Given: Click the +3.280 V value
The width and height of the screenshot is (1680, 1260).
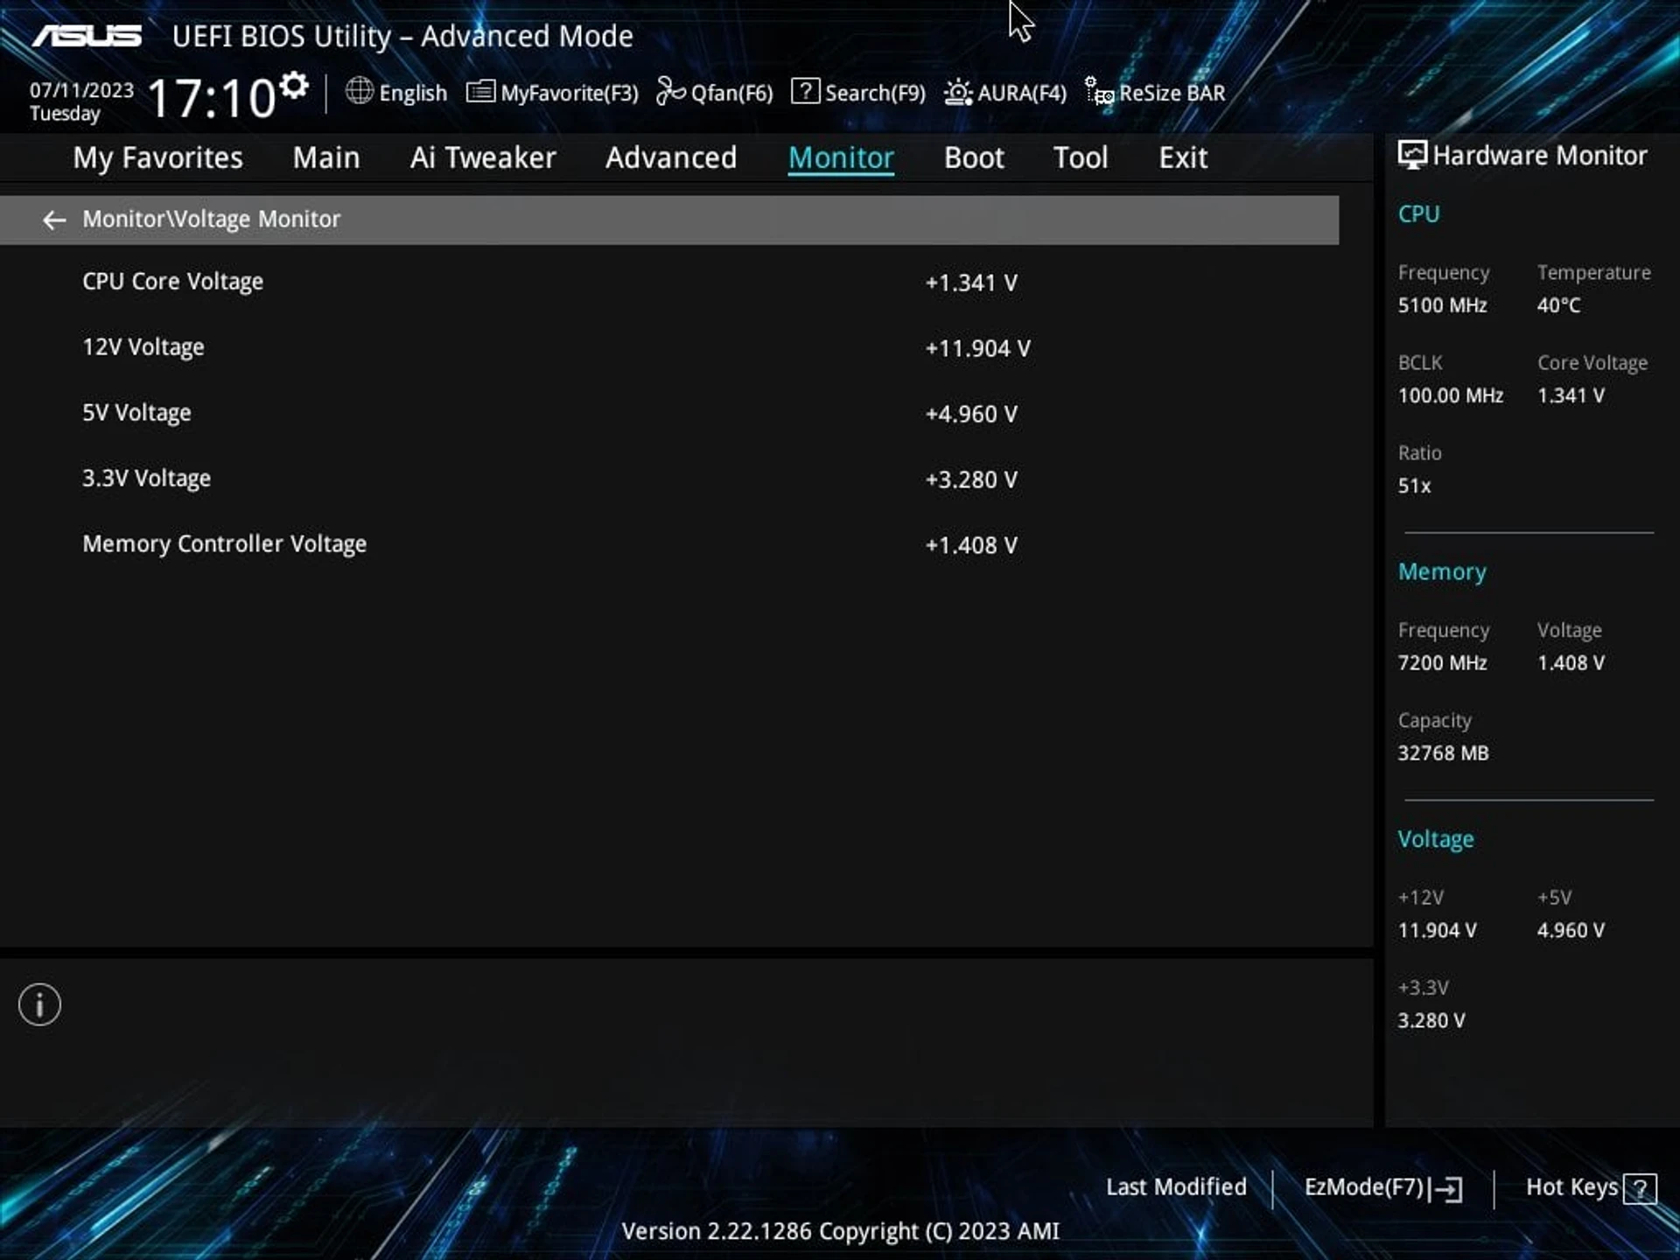Looking at the screenshot, I should [x=971, y=480].
